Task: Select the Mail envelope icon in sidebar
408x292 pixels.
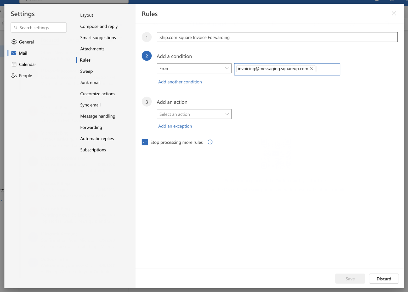Action: click(x=14, y=53)
